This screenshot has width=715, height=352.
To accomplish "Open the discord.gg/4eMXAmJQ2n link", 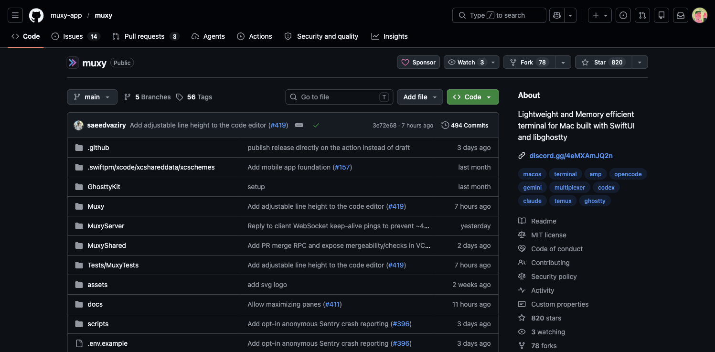I will pyautogui.click(x=571, y=156).
